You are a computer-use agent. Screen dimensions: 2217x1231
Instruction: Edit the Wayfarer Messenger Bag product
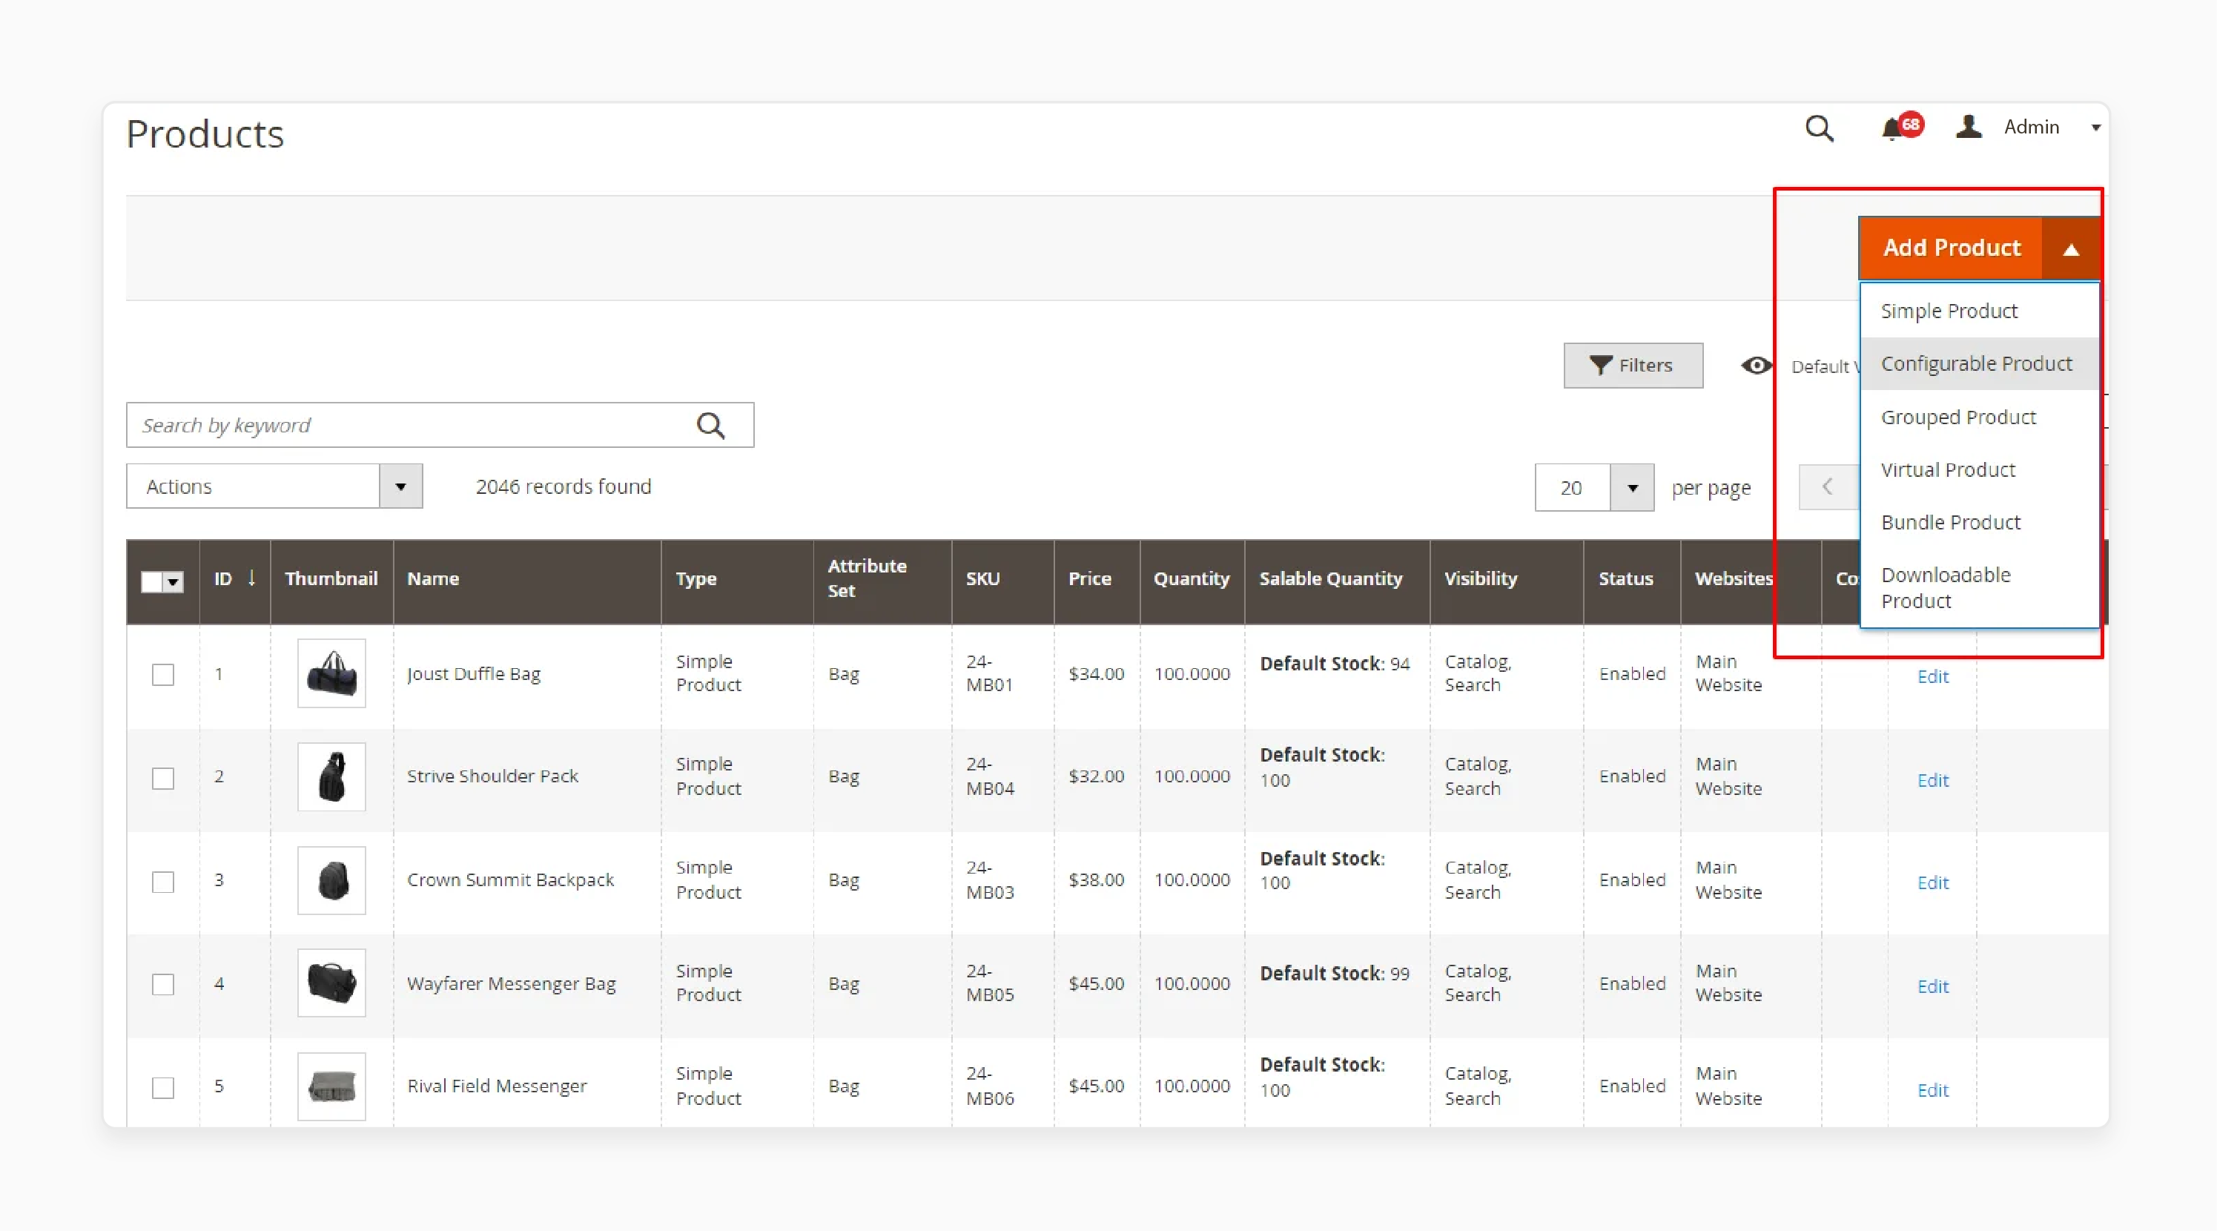(1932, 986)
